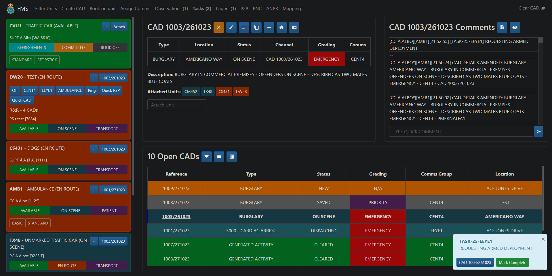Open the Create CAD menu item
Screen dimensions: 552x276
pos(73,9)
